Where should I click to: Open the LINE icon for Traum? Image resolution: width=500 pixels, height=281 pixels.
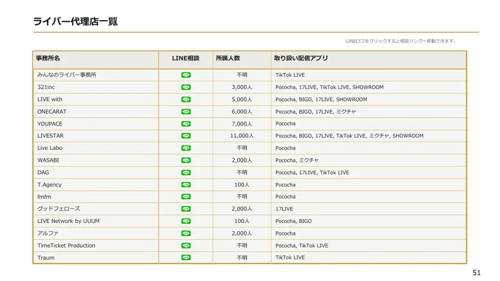(186, 257)
